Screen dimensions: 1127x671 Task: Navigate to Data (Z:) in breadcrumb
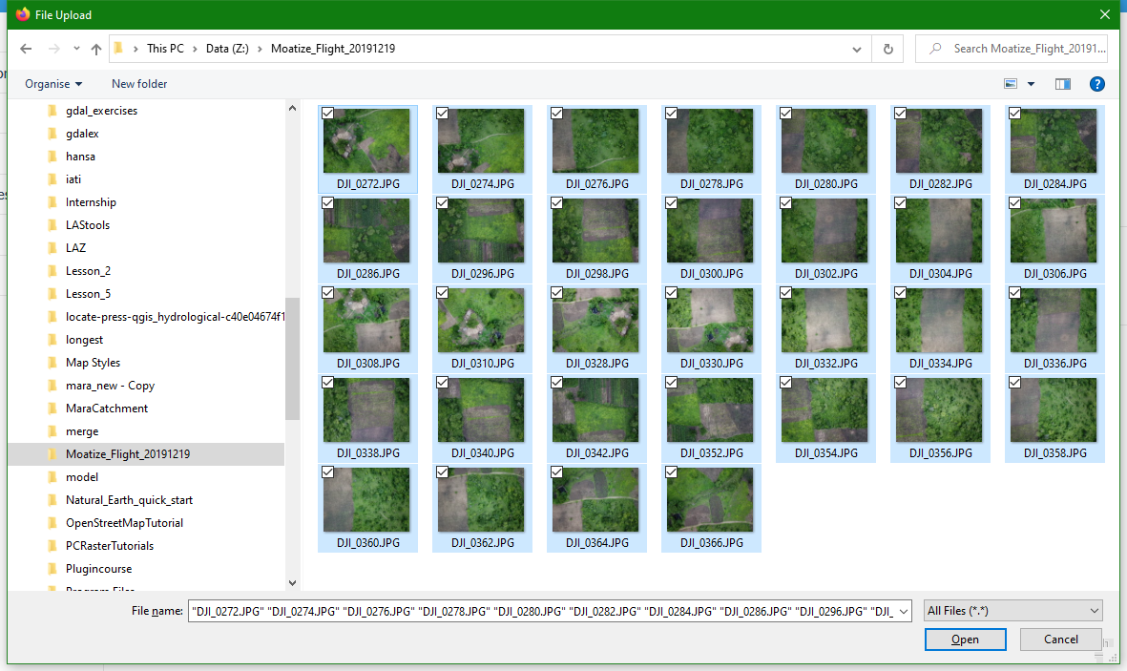227,48
